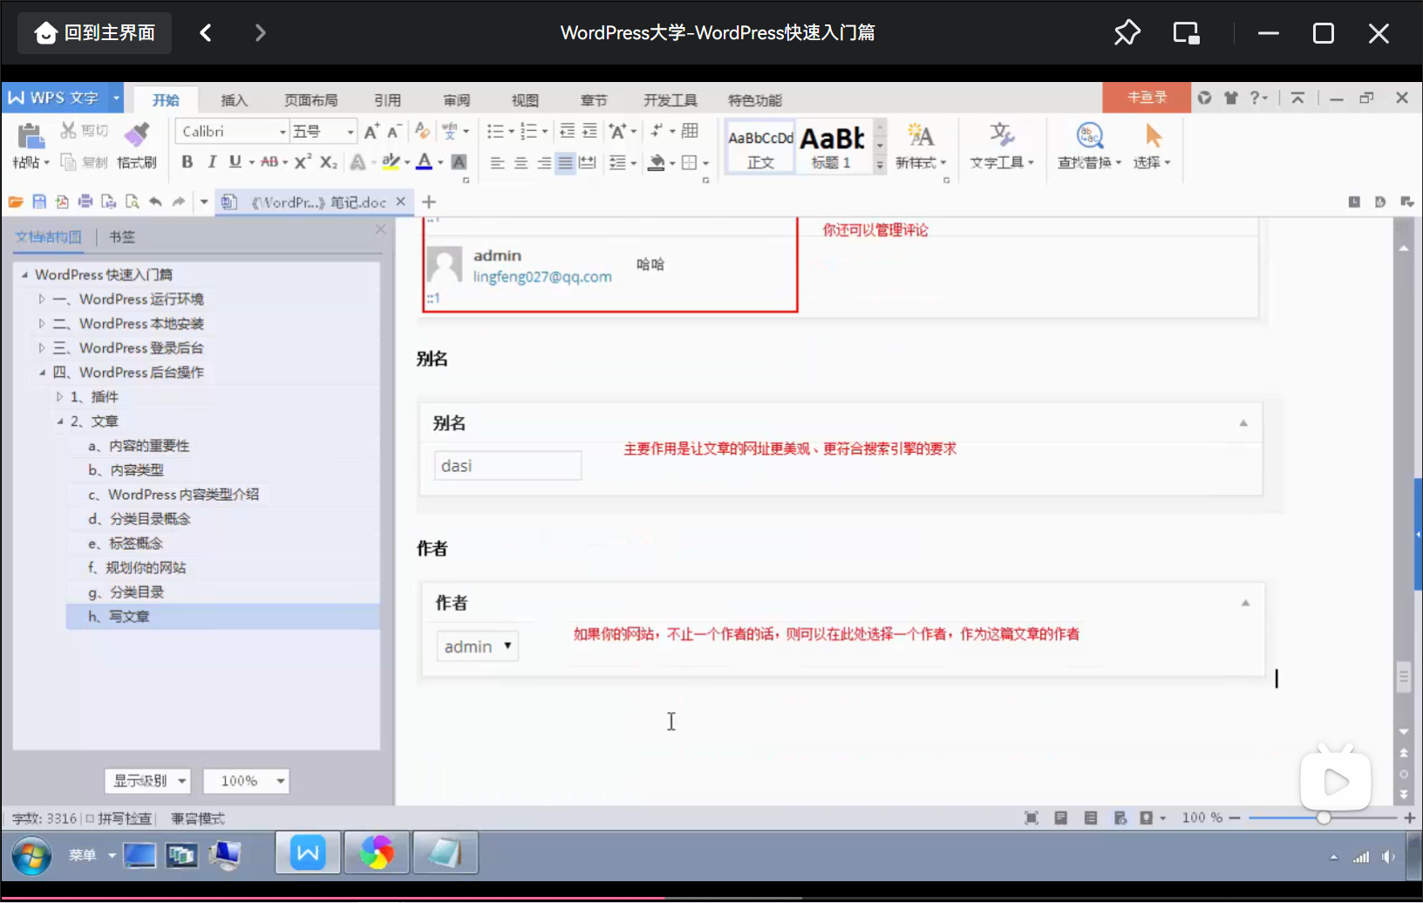The image size is (1423, 903).
Task: Click the text highlight color icon
Action: click(x=391, y=161)
